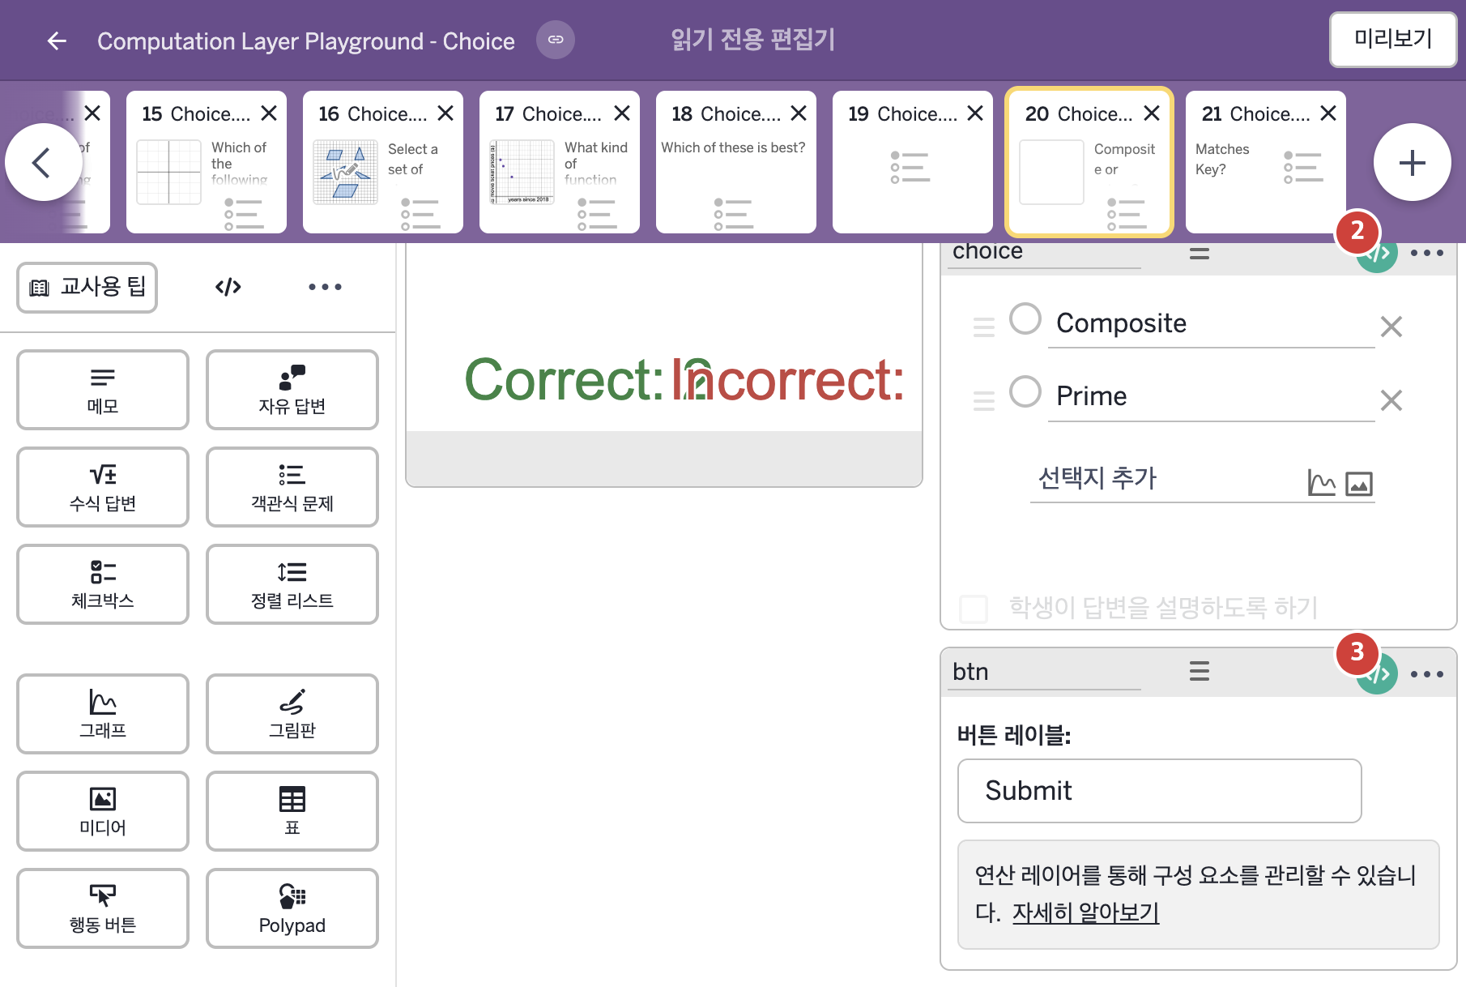Insert image into new choice

click(x=1359, y=484)
